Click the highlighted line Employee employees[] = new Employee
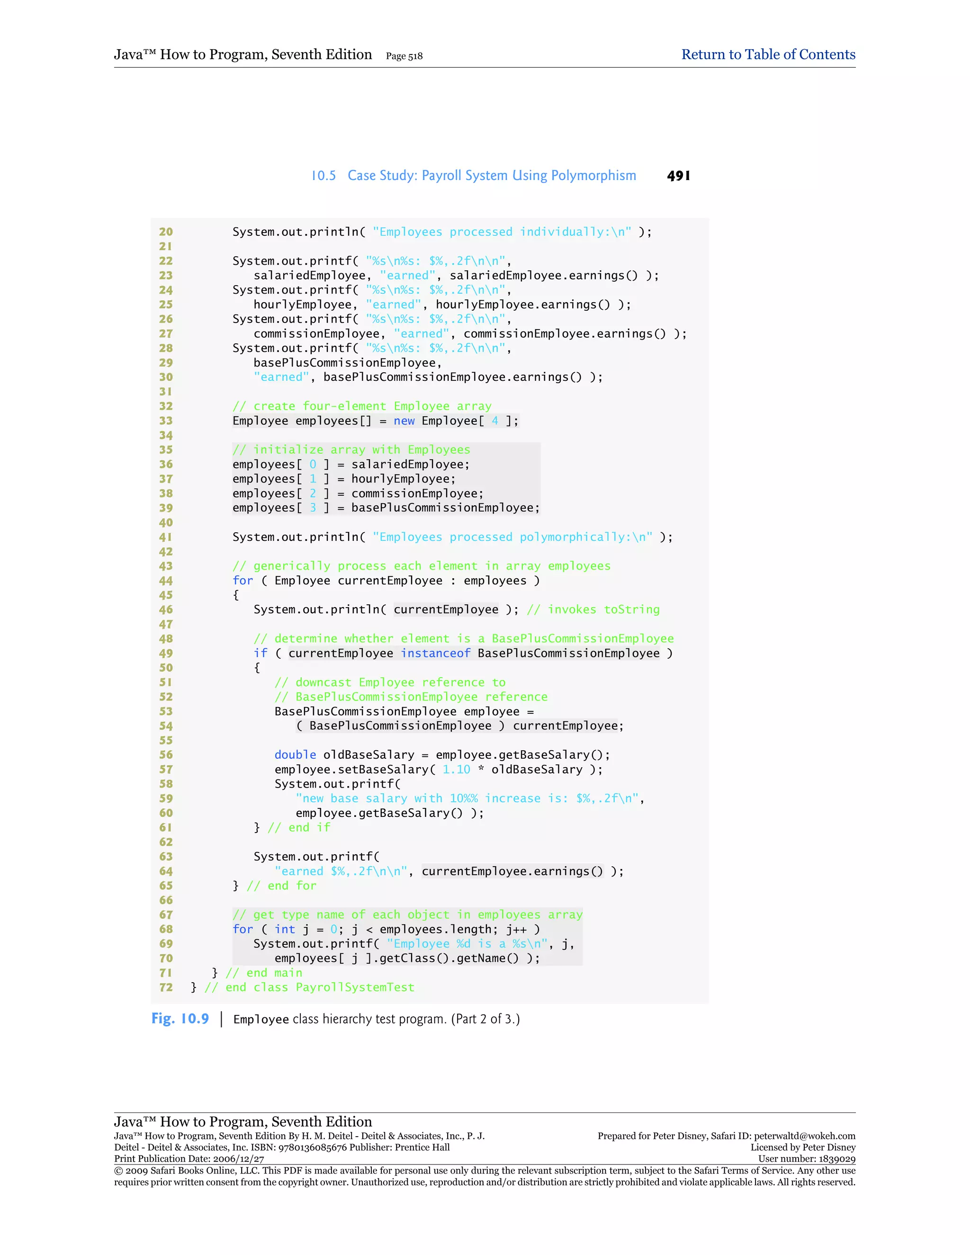 tap(375, 421)
